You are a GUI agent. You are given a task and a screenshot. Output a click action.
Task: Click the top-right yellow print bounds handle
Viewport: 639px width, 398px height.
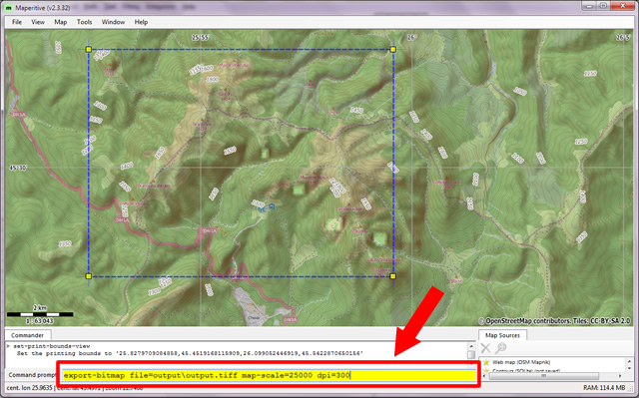pyautogui.click(x=392, y=50)
